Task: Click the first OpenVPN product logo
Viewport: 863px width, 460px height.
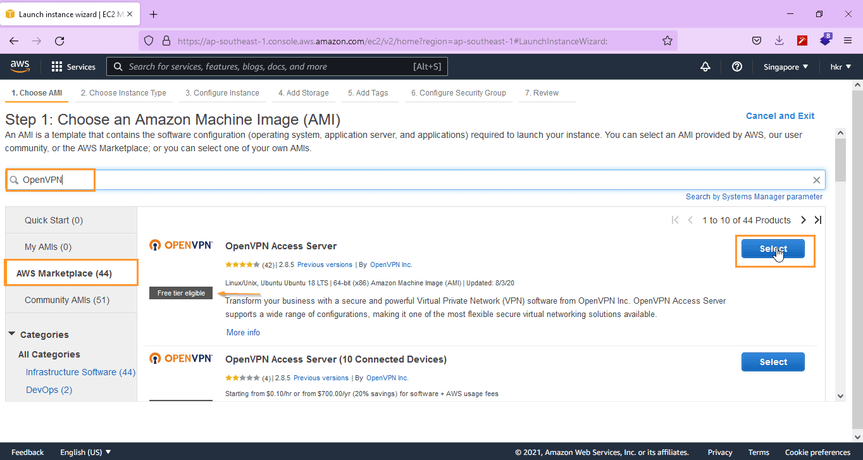Action: (x=181, y=246)
